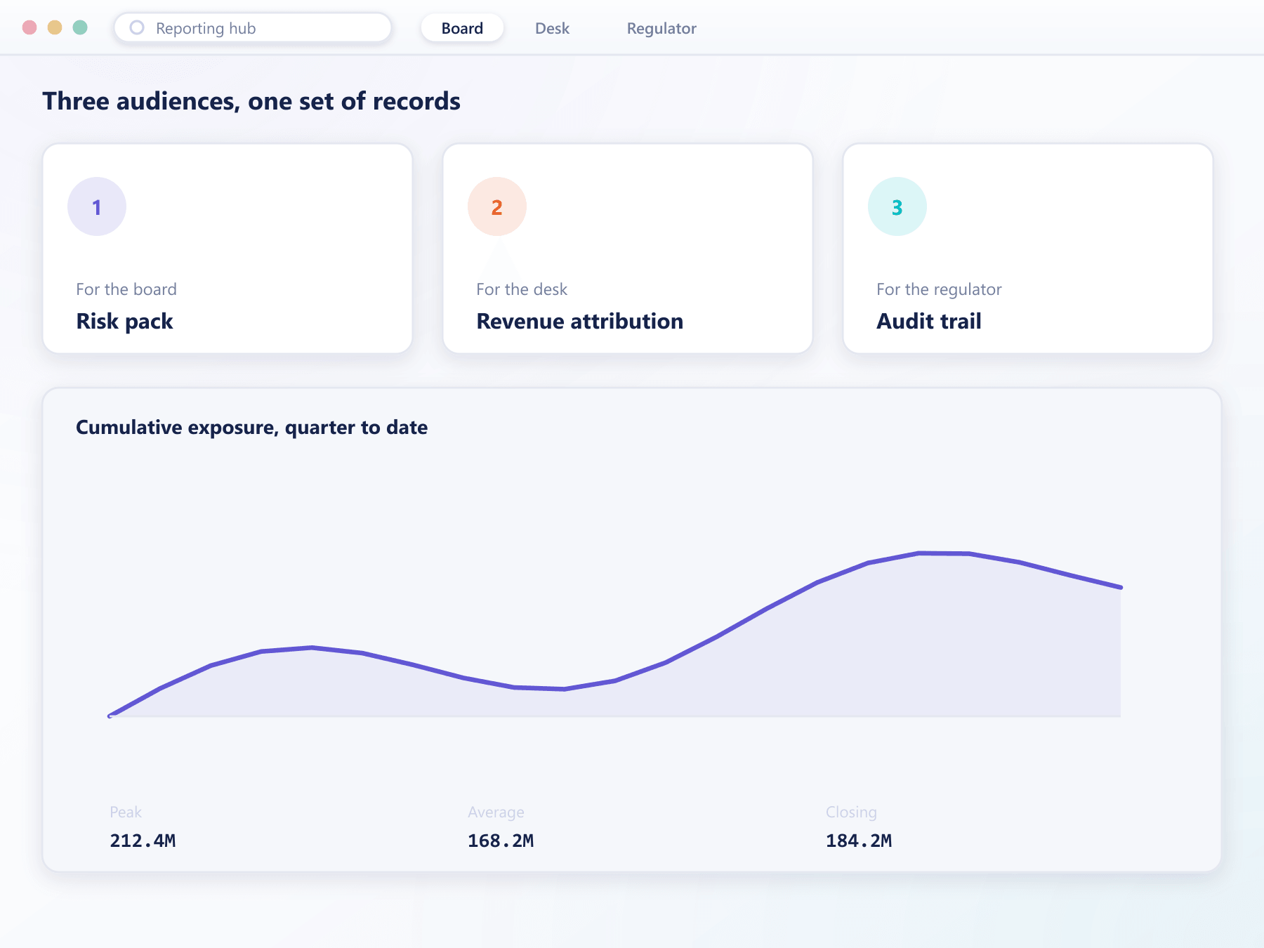
Task: Click the exposure chart line peak
Action: pyautogui.click(x=944, y=553)
